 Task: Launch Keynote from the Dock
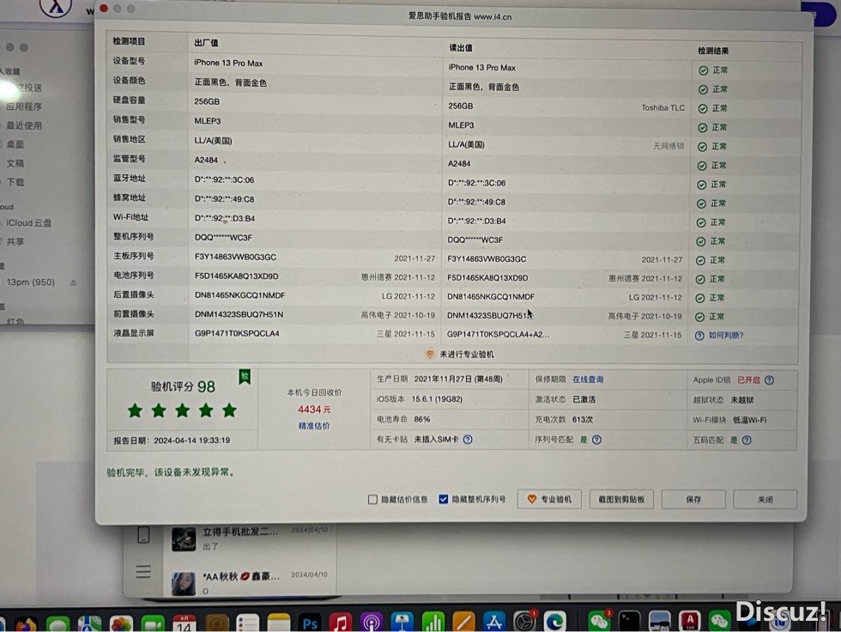[x=402, y=623]
